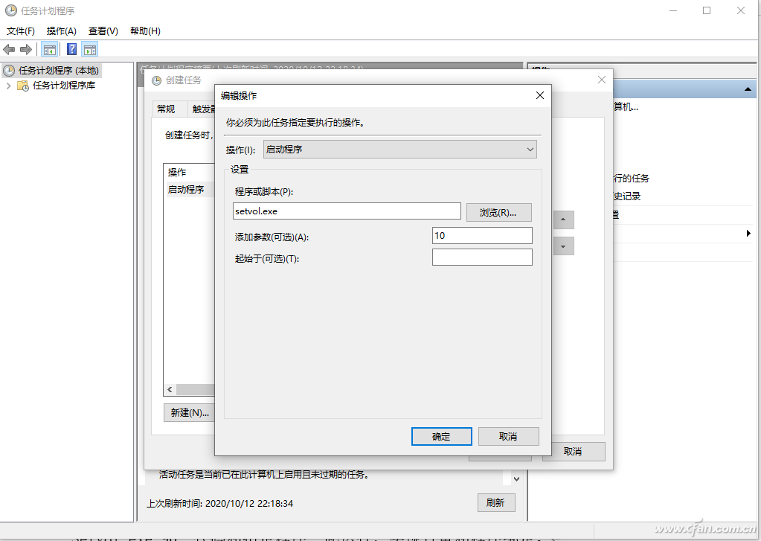Open the actions pane submenu right arrow
Image resolution: width=761 pixels, height=541 pixels.
click(x=748, y=234)
